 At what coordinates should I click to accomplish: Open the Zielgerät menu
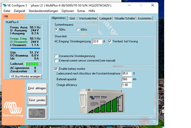19,11
